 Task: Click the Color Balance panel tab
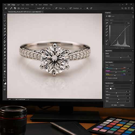pyautogui.click(x=109, y=62)
